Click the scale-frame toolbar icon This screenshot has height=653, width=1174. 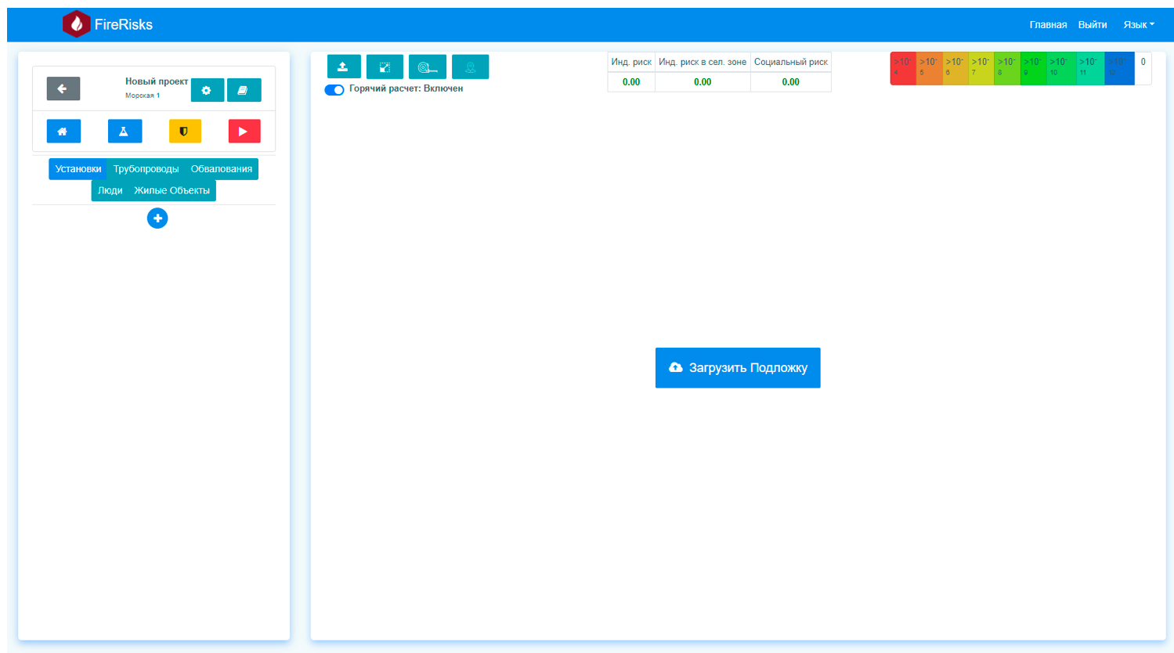385,67
